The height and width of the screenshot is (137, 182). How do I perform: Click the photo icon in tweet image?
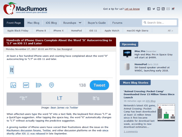(x=13, y=85)
